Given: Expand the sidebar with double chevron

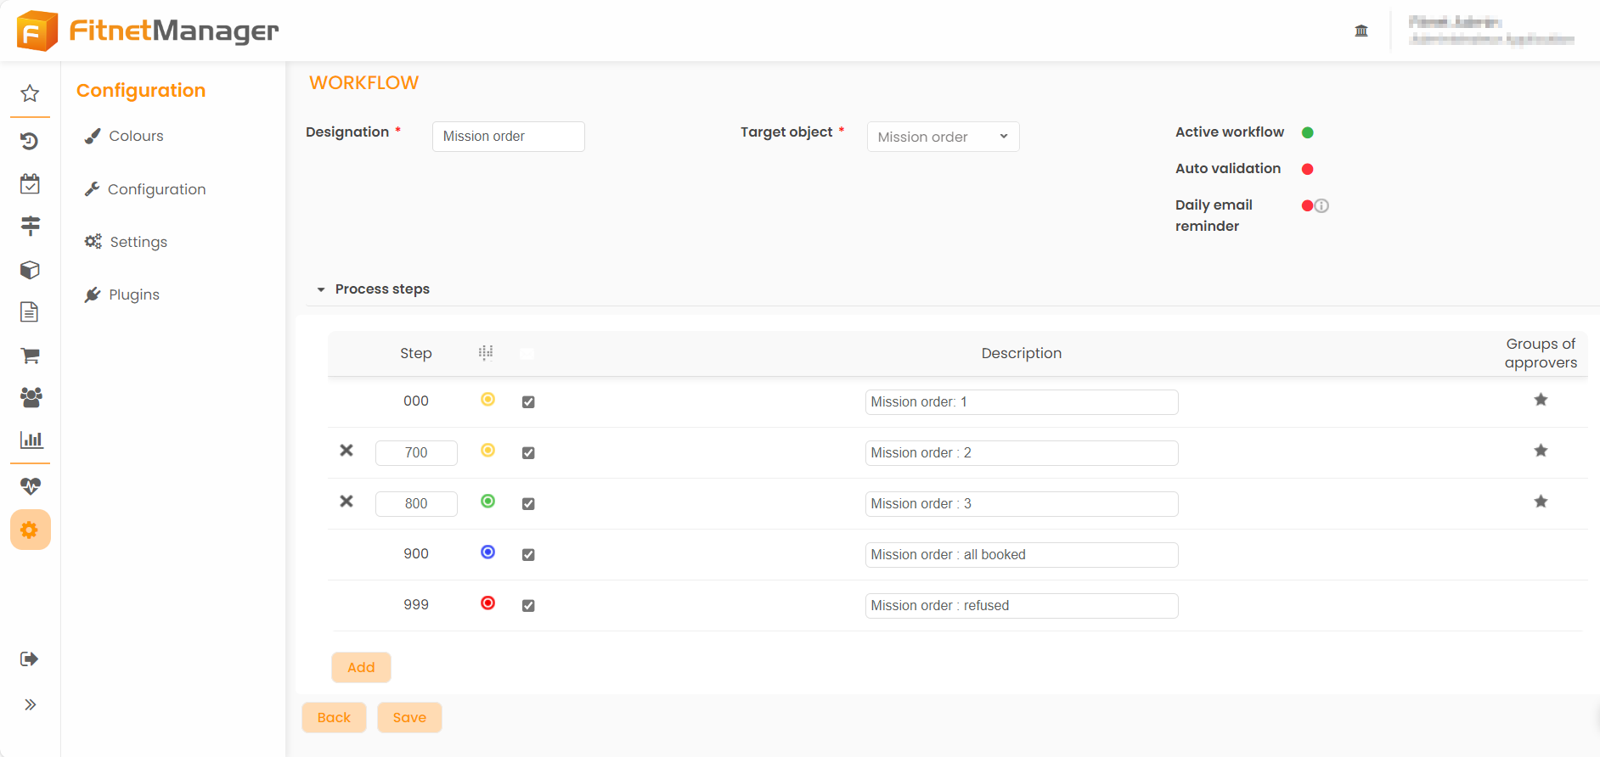Looking at the screenshot, I should click(x=30, y=704).
